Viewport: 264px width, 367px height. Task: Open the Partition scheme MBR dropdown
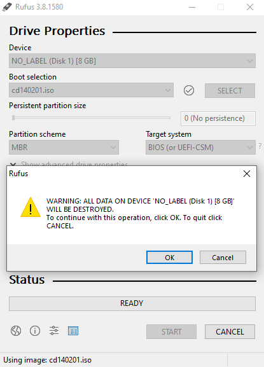(64, 147)
